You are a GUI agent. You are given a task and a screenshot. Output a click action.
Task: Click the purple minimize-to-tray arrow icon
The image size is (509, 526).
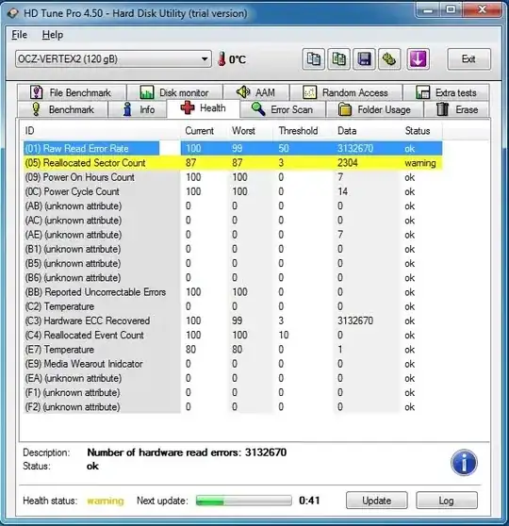(x=418, y=59)
